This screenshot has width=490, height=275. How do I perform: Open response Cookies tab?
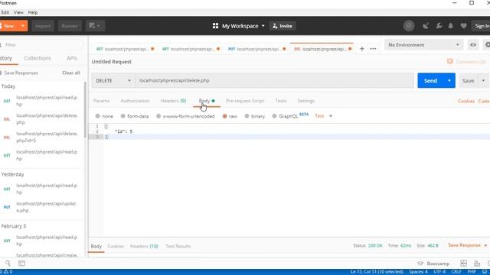pyautogui.click(x=116, y=246)
